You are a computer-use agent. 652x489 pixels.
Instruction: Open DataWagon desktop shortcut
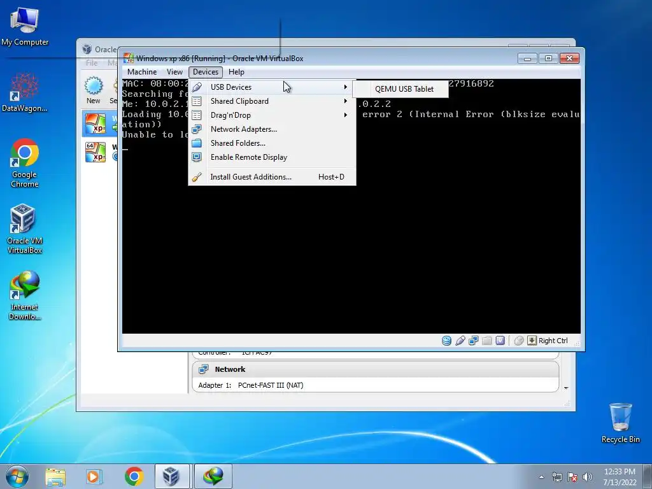click(25, 92)
